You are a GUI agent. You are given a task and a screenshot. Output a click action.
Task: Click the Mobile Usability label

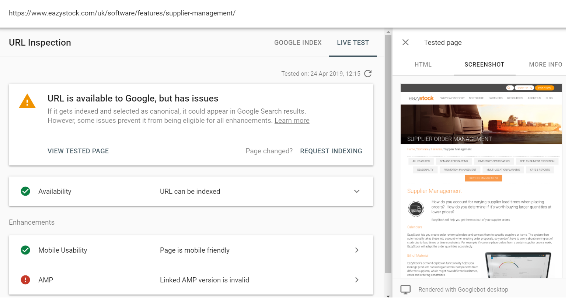(63, 250)
